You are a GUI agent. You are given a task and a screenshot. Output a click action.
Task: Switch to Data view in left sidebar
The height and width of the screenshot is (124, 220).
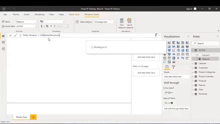(x=3, y=42)
